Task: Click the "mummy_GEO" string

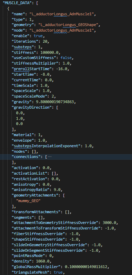Action: coord(28,201)
